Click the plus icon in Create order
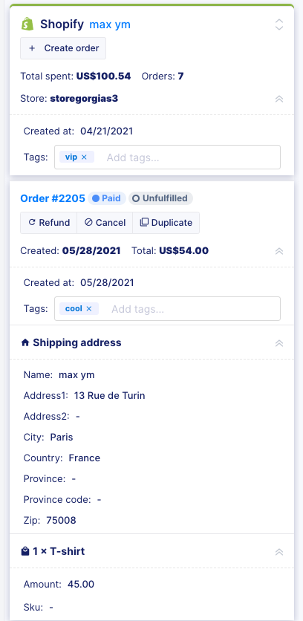This screenshot has height=621, width=303. click(x=32, y=48)
